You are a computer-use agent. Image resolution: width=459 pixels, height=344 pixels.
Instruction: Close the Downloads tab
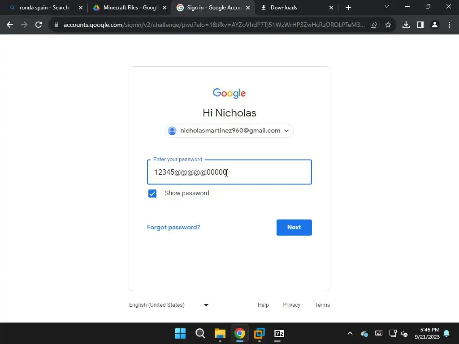click(x=331, y=8)
